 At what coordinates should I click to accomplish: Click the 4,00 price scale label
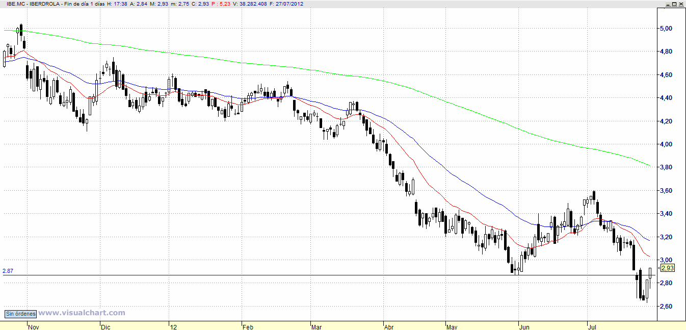coord(667,144)
